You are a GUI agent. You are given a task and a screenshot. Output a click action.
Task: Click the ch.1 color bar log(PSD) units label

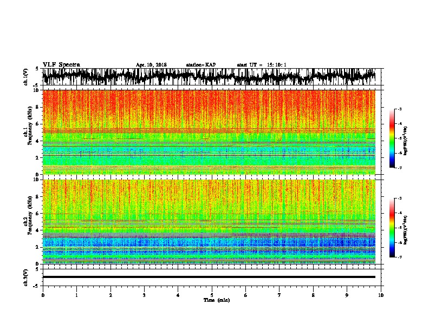pos(406,141)
